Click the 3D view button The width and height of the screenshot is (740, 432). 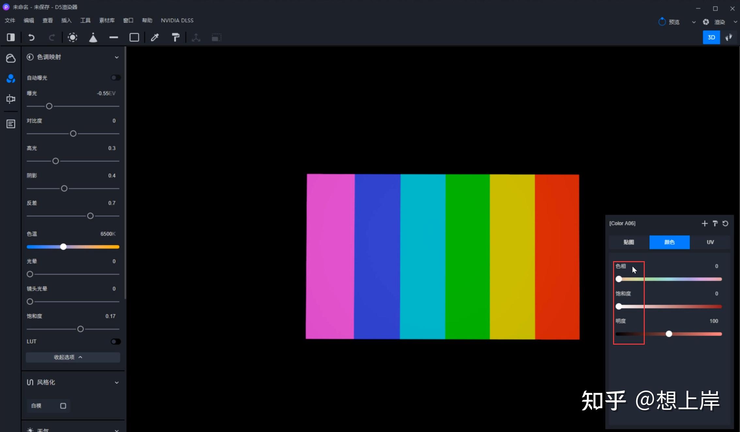point(711,37)
